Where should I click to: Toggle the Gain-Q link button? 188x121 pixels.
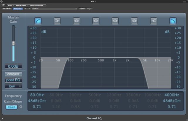coord(11,107)
